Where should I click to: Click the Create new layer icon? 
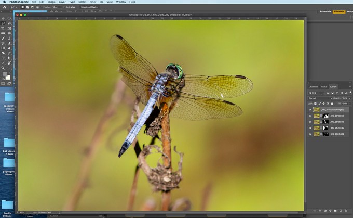point(341,211)
